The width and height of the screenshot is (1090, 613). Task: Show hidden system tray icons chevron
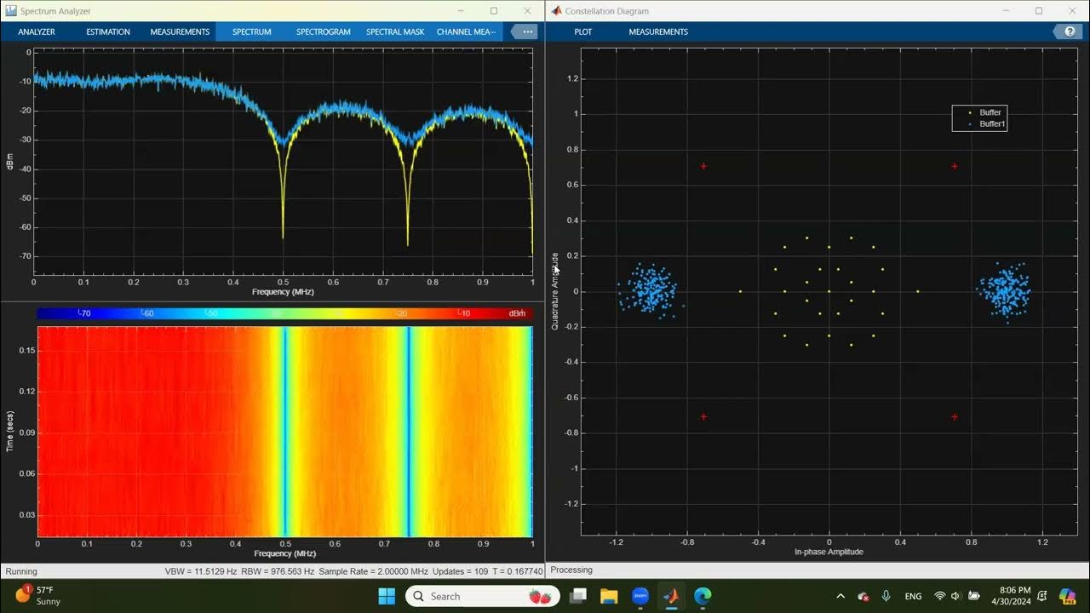(840, 596)
